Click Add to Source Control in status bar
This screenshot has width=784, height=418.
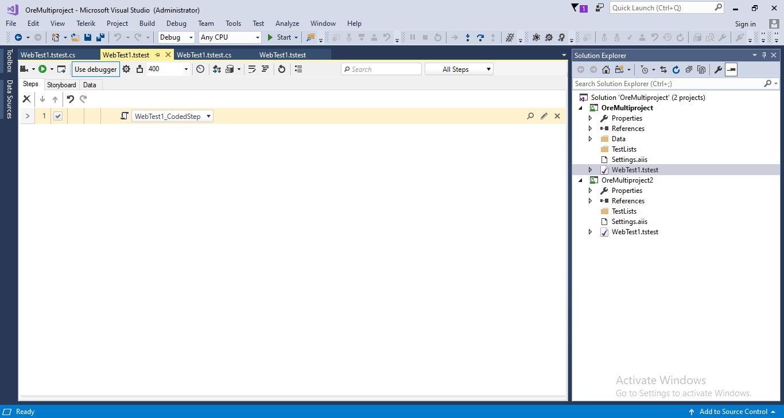click(x=733, y=412)
